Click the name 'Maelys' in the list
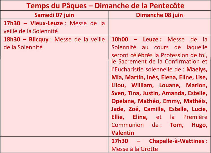211x153 pixels. [196, 69]
